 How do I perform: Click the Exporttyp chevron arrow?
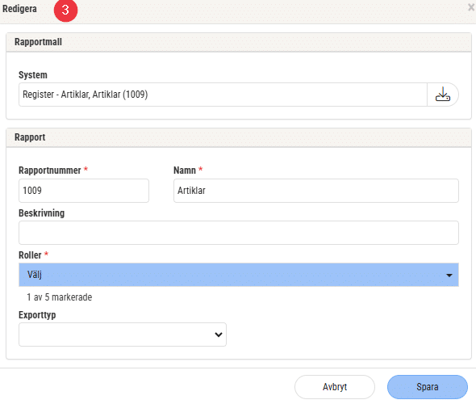coord(219,335)
